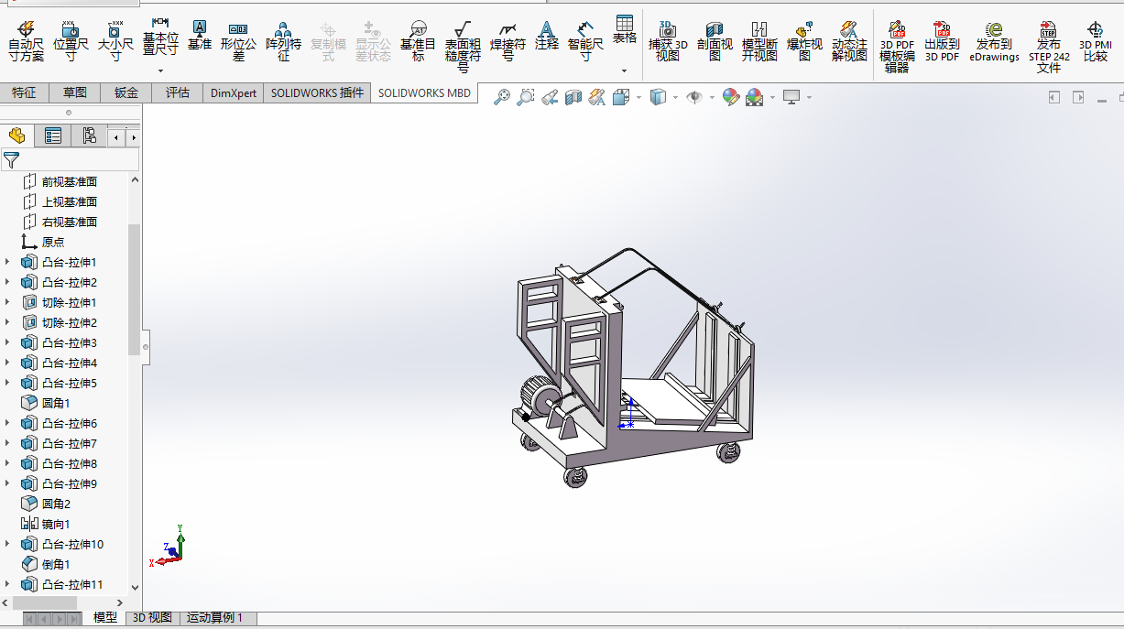
Task: Expand the 凸台-拉伸1 feature
Action: [x=8, y=262]
